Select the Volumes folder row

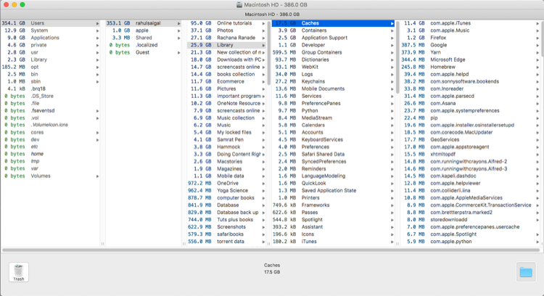pos(50,176)
